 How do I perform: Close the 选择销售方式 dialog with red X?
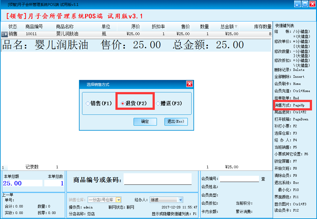click(189, 84)
